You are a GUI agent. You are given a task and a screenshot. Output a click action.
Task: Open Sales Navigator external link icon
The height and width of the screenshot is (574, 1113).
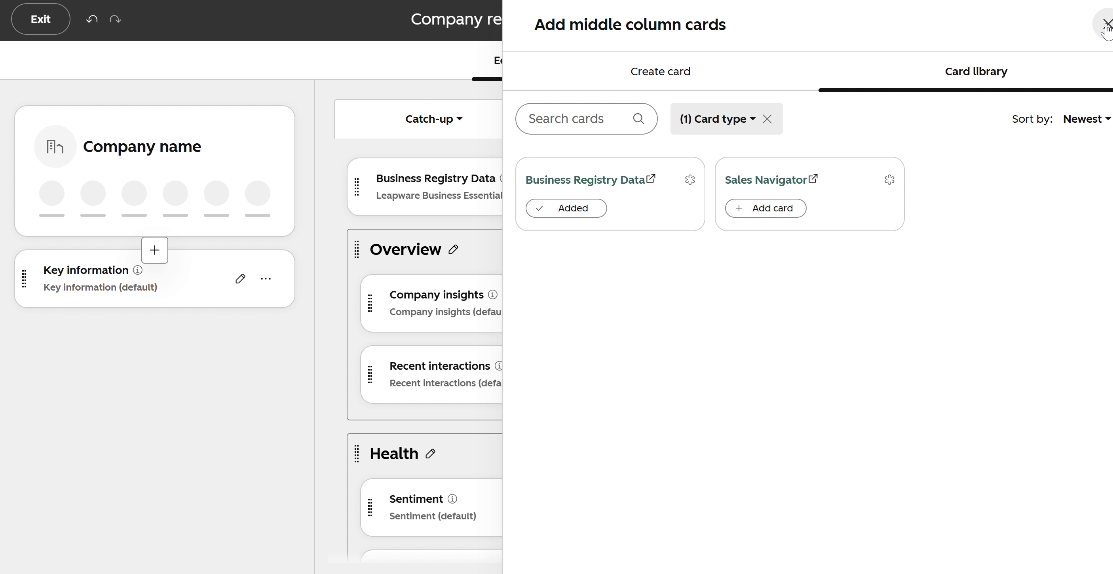813,179
